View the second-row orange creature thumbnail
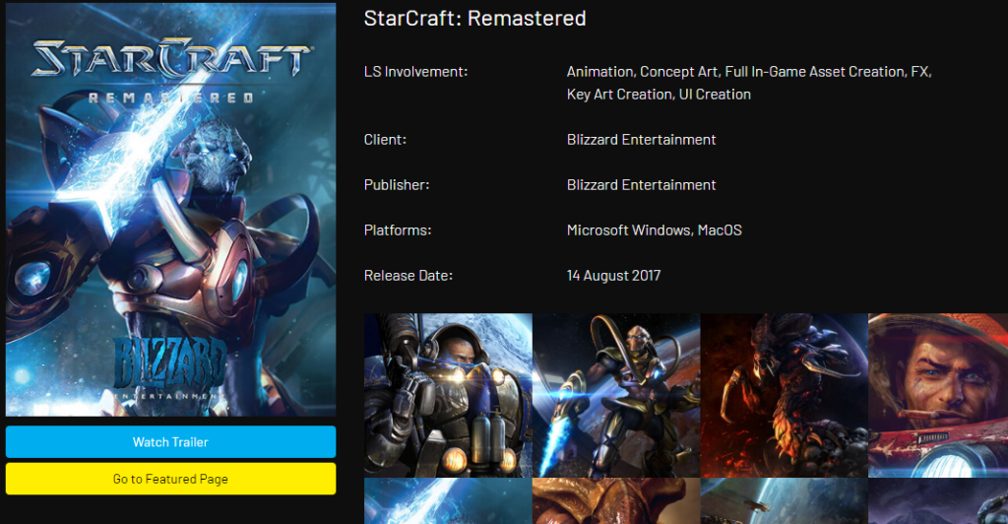This screenshot has width=1008, height=524. pyautogui.click(x=616, y=501)
